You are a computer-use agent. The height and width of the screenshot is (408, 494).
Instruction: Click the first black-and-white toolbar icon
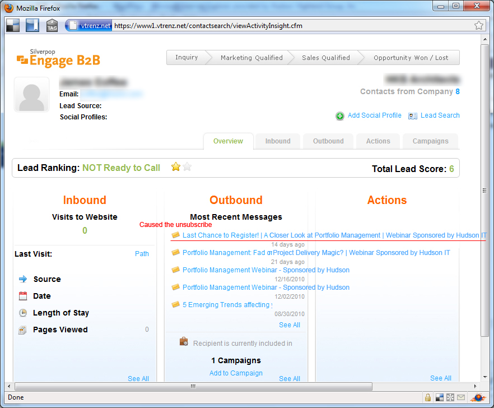point(13,25)
